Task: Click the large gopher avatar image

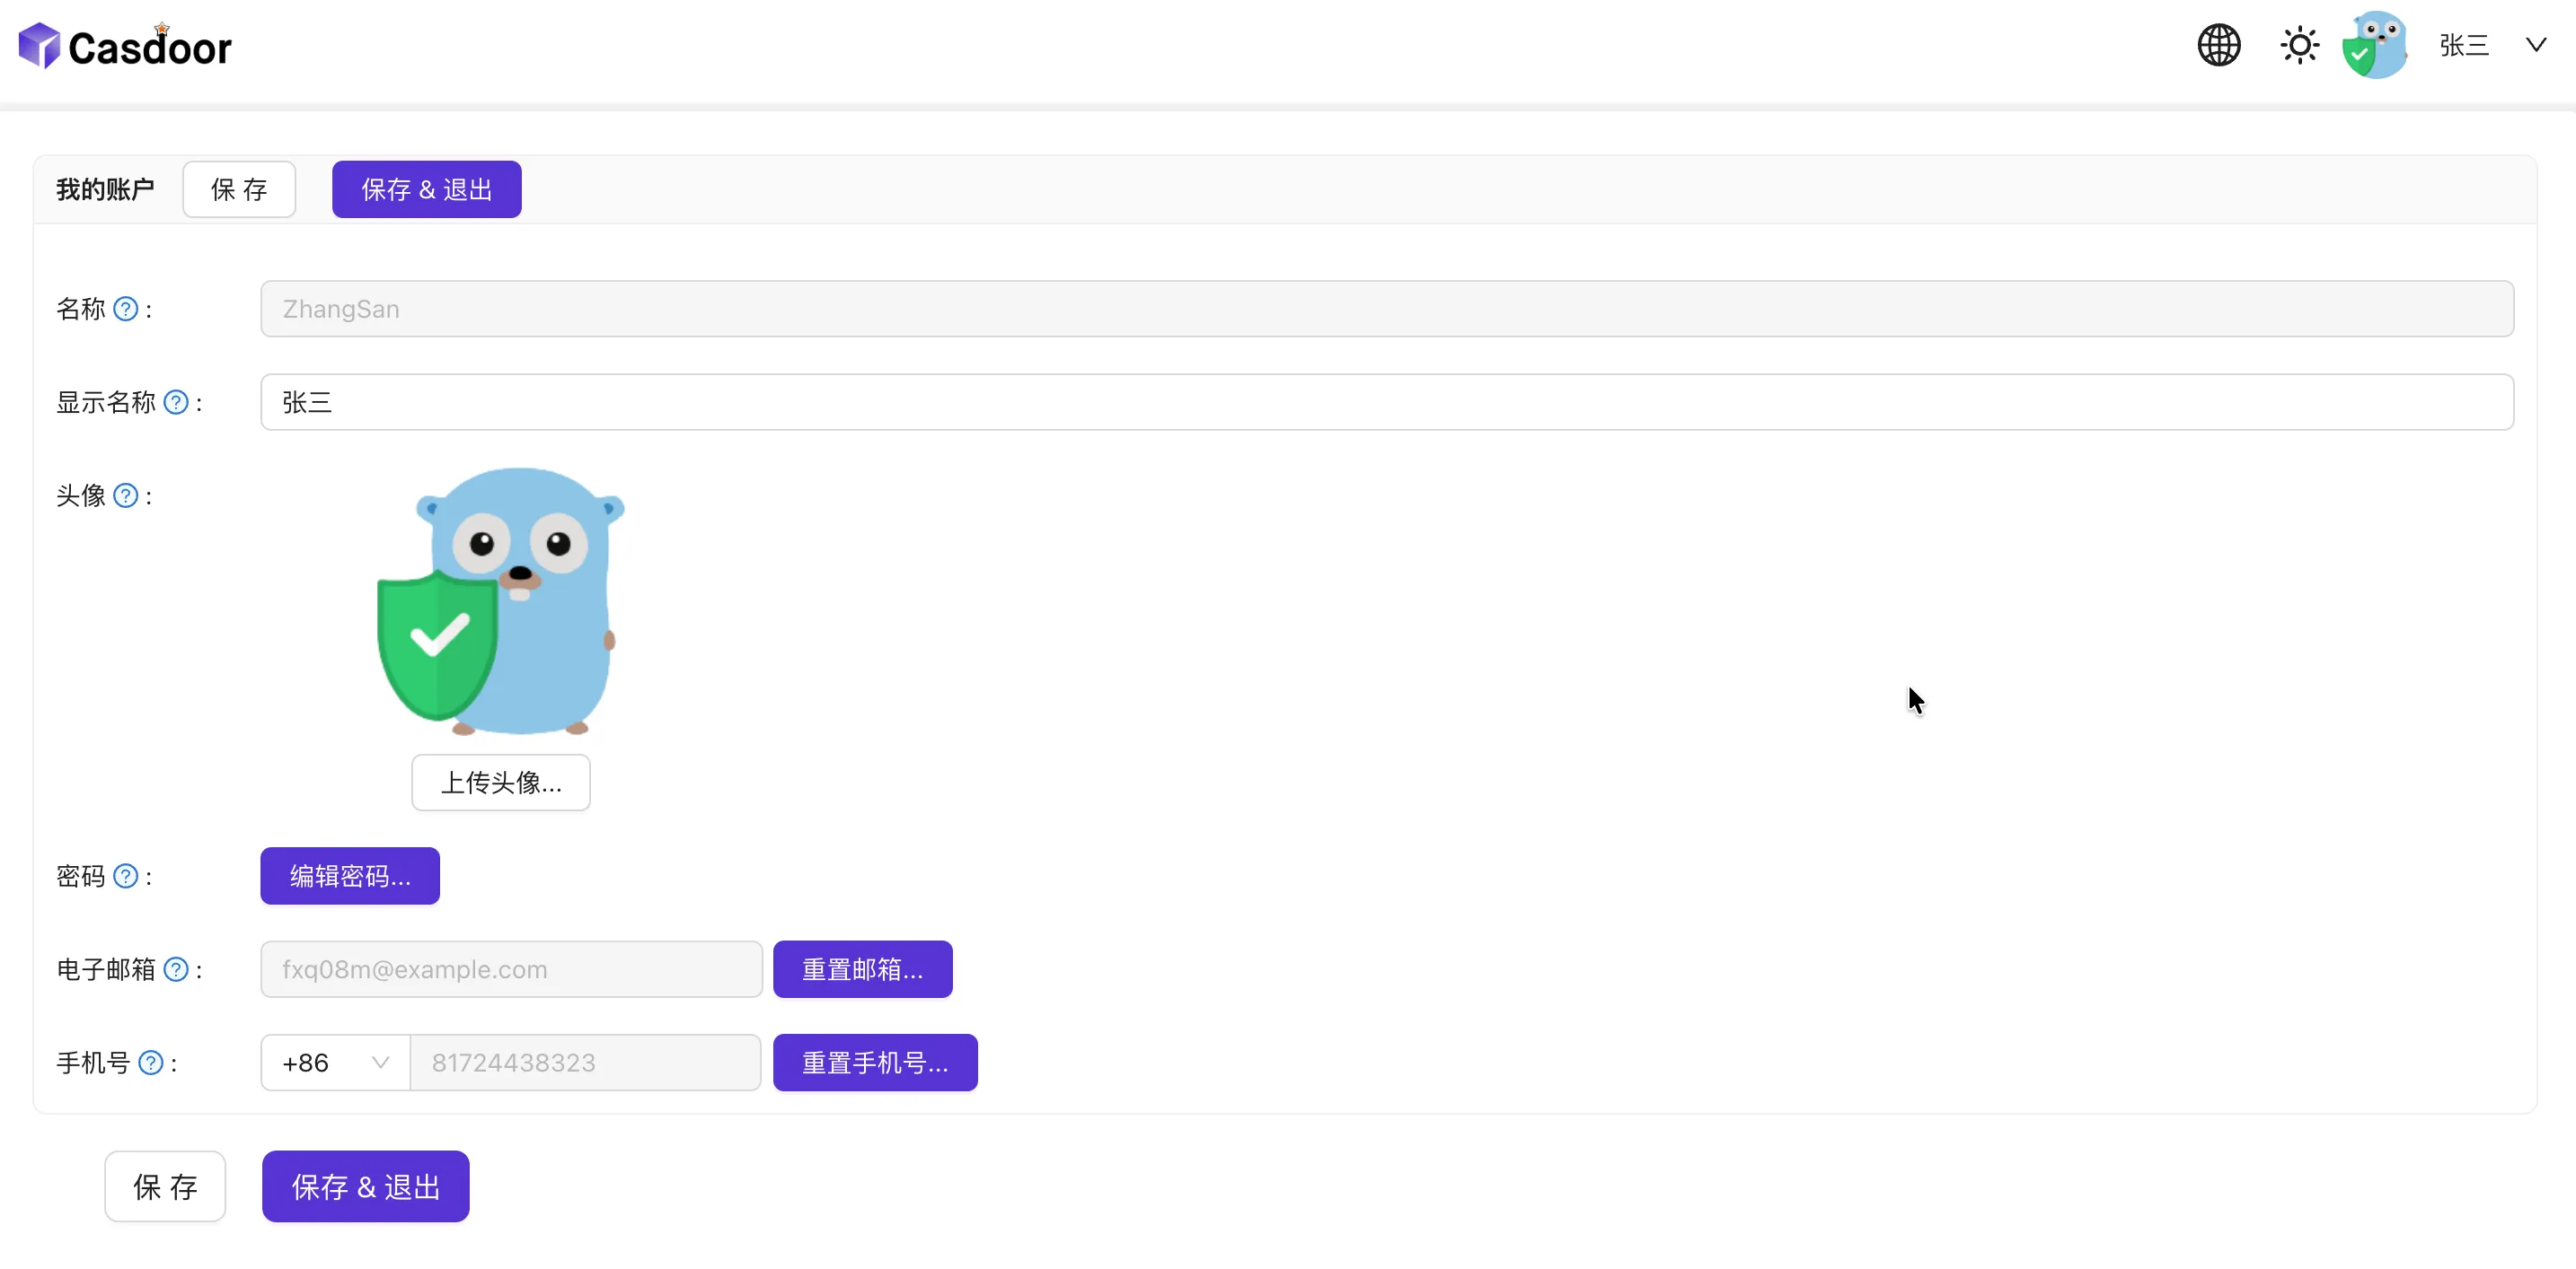Action: (x=501, y=601)
